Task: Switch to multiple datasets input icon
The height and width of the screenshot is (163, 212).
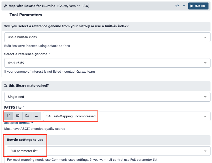Action: [x=18, y=116]
